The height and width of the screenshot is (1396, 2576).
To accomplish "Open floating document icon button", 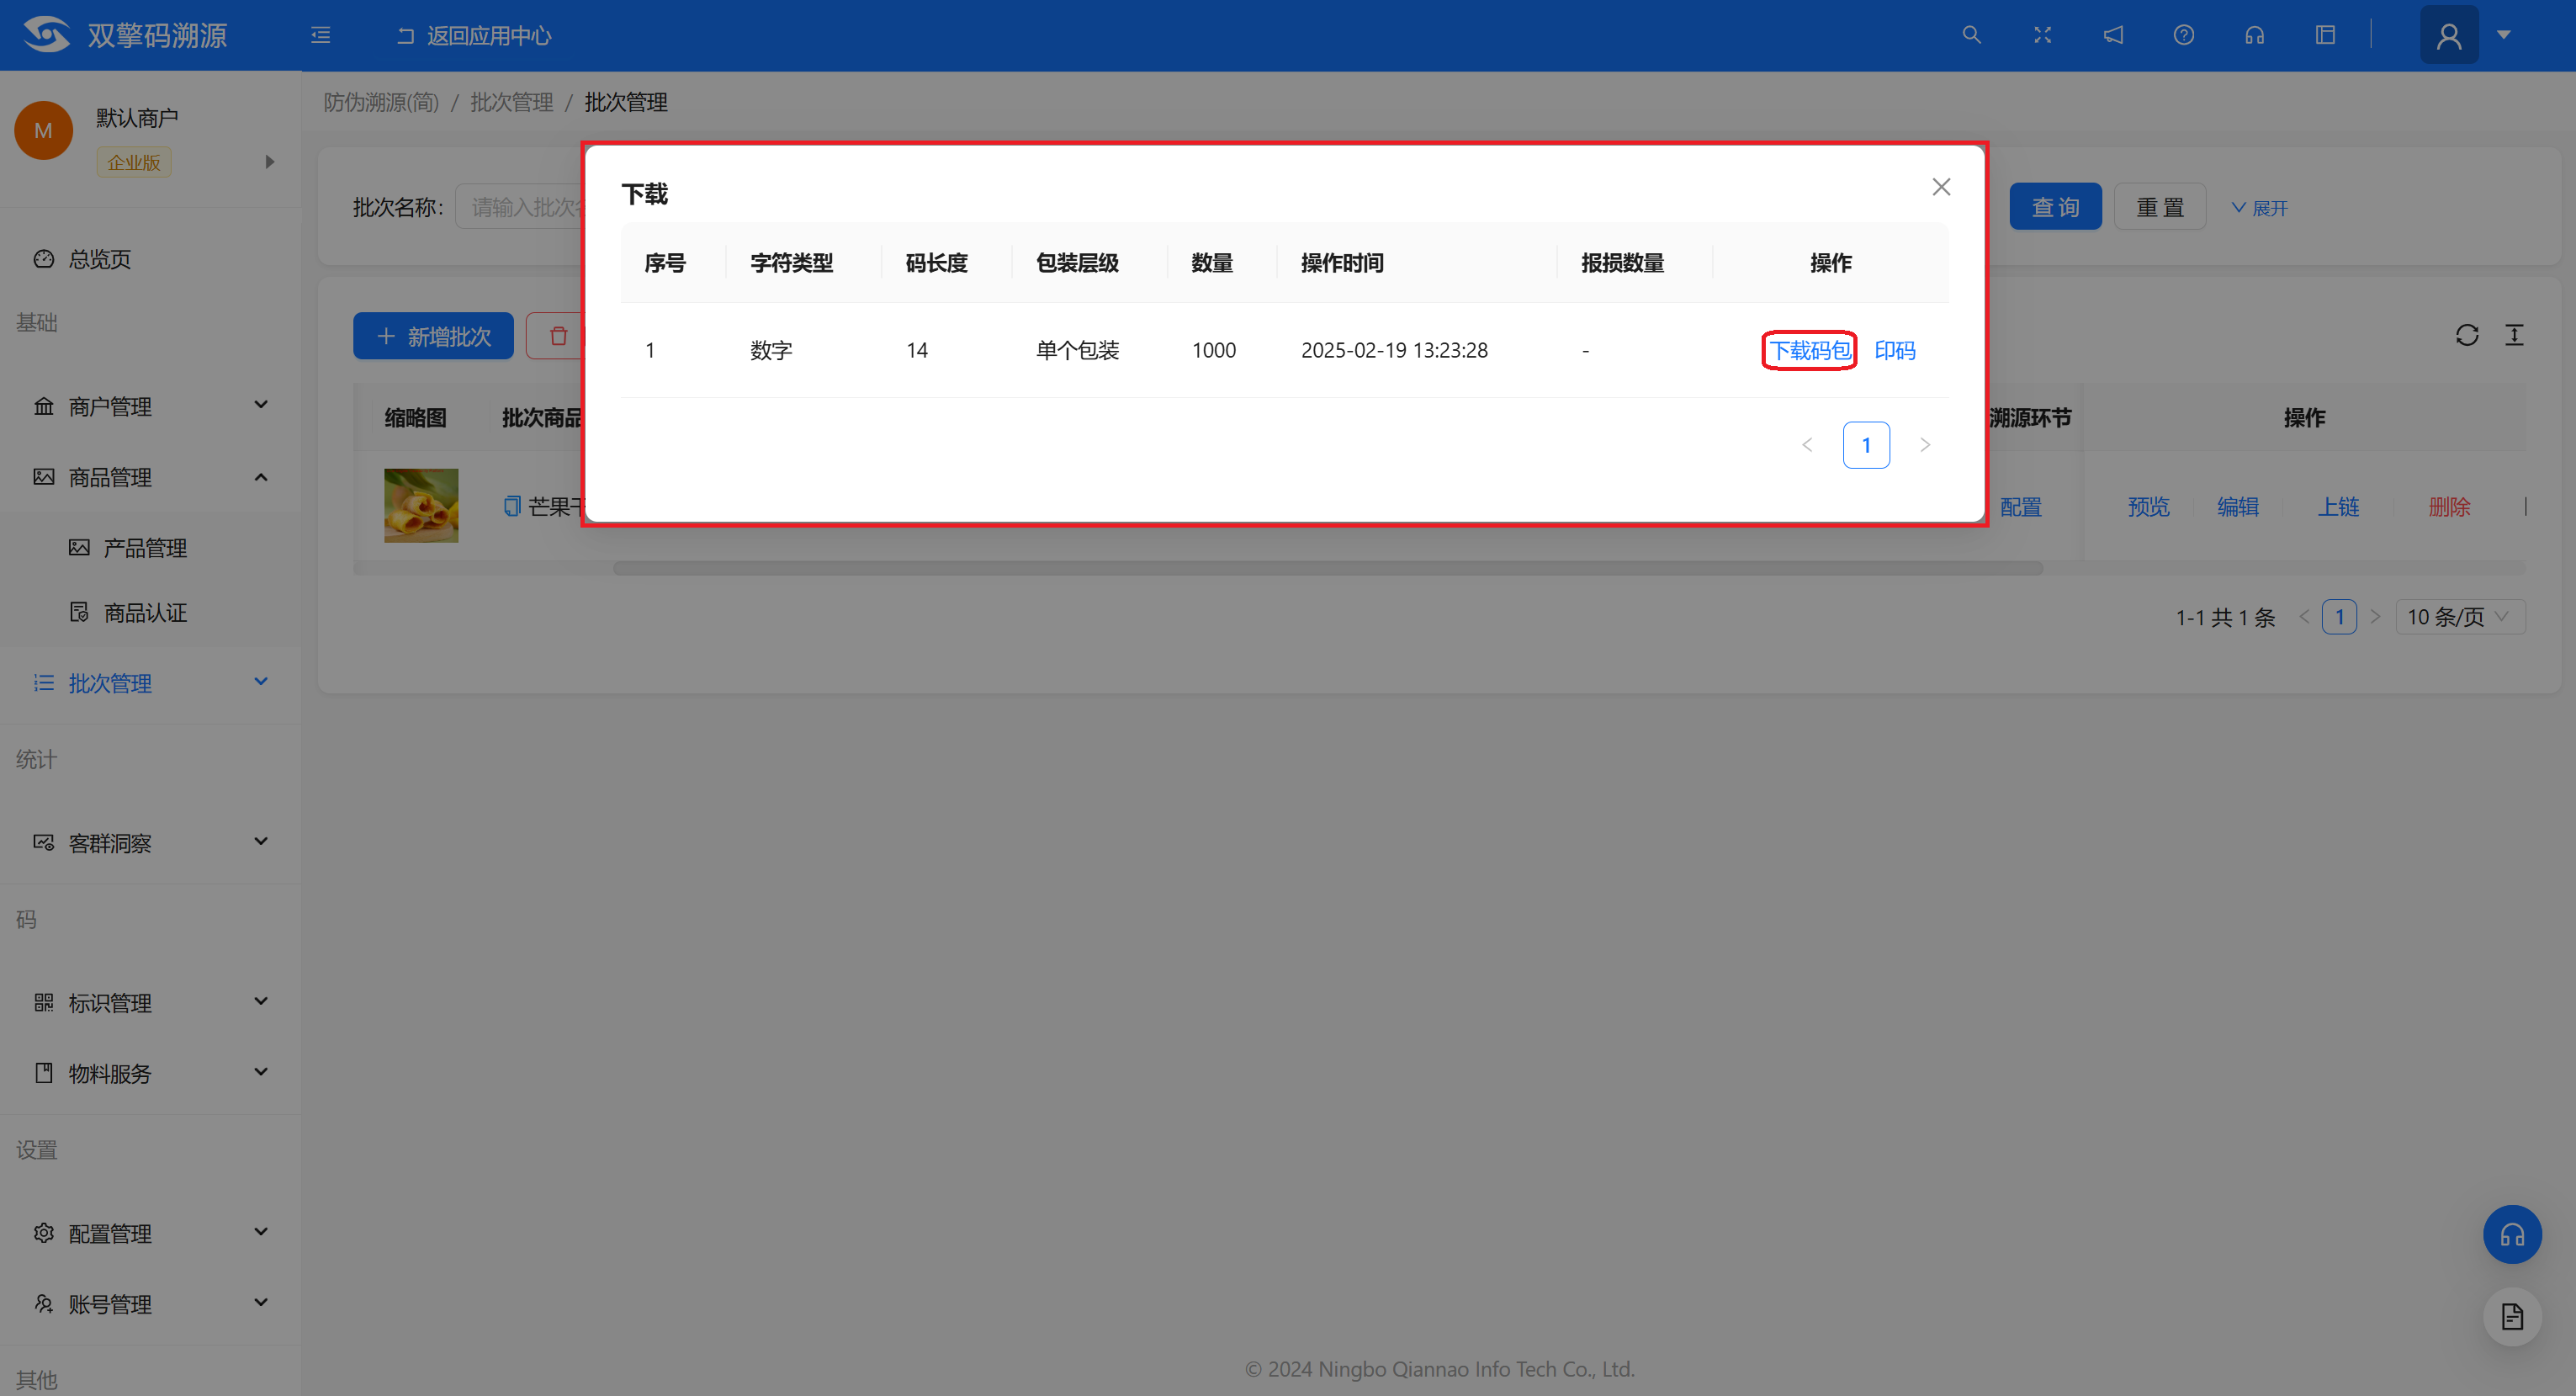I will click(x=2512, y=1317).
